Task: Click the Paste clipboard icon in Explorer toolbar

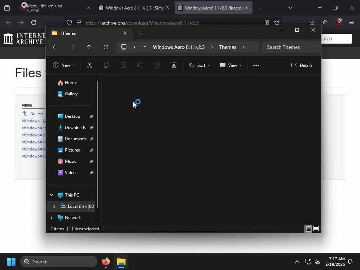Action: point(123,65)
